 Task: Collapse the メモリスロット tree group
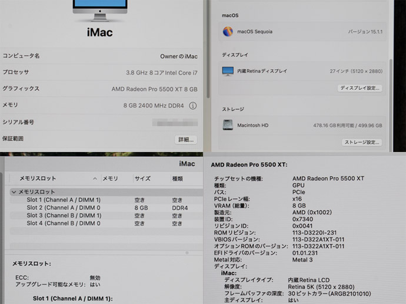14,192
